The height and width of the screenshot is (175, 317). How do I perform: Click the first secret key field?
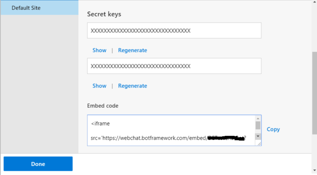(174, 31)
